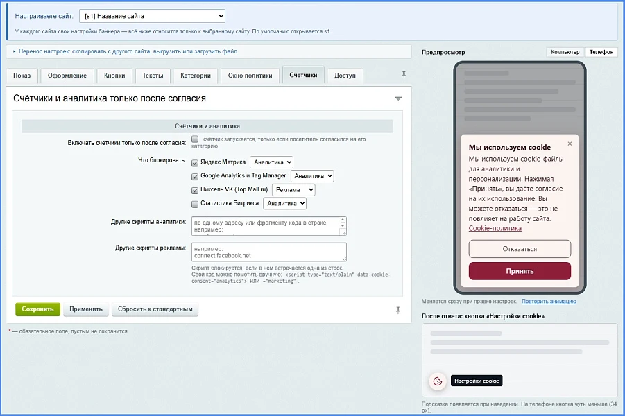Click the pin icon beside the tabs row
The image size is (625, 416).
click(404, 74)
